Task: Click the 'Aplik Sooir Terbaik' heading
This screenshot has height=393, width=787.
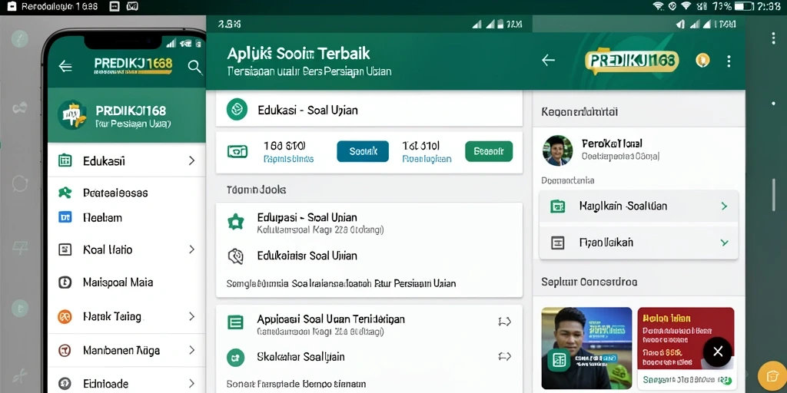Action: pyautogui.click(x=299, y=54)
